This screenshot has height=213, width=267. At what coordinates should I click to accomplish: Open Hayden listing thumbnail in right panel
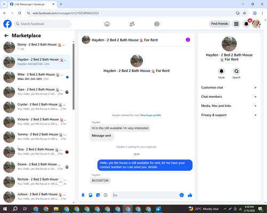[x=229, y=44]
